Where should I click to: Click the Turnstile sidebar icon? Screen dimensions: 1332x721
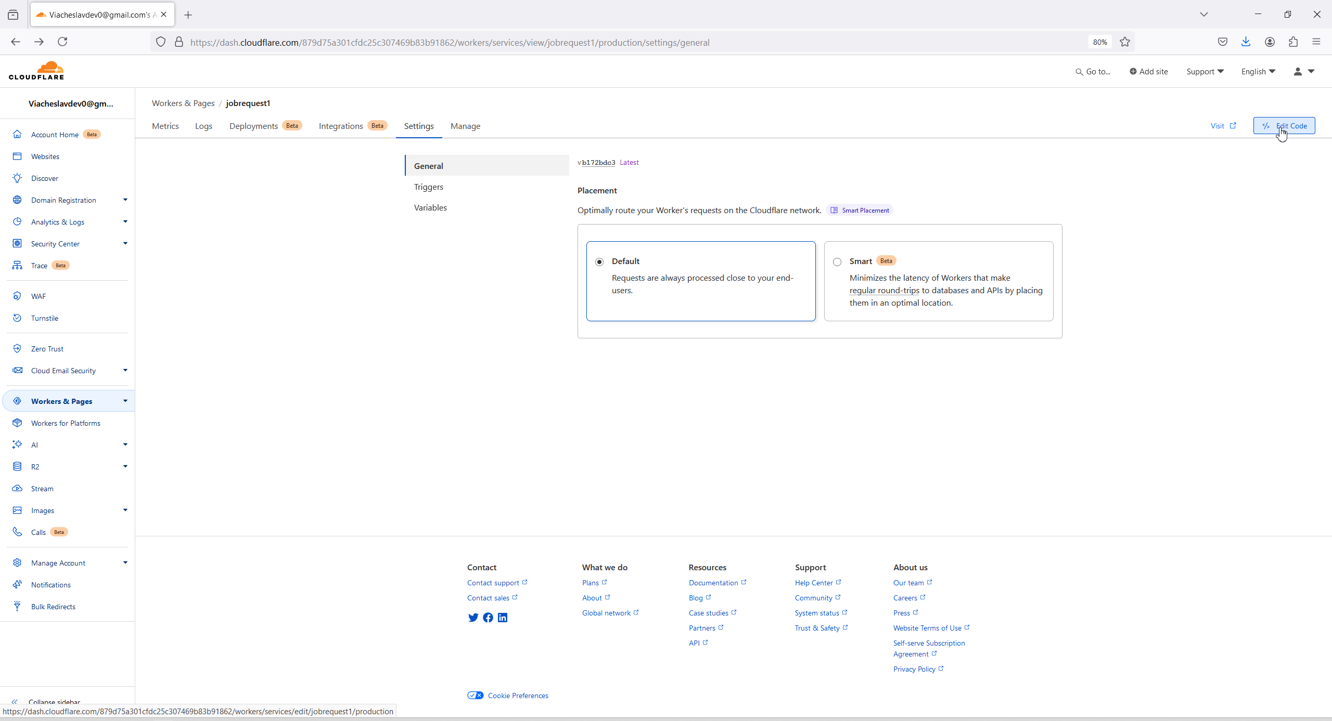17,318
